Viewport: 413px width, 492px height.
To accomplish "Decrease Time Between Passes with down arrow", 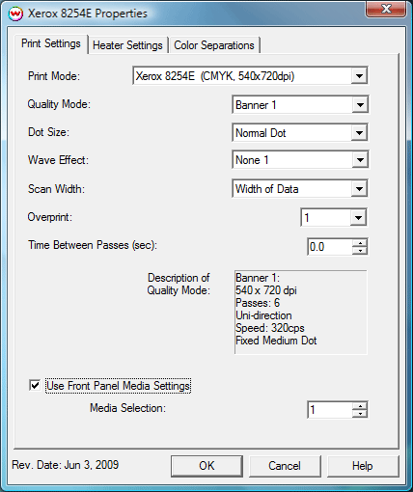I will pyautogui.click(x=360, y=251).
